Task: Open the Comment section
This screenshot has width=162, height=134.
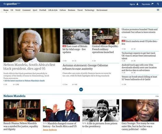Action: (x=26, y=10)
